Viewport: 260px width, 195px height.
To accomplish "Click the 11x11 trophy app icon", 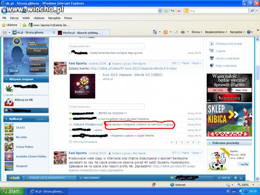I will pyautogui.click(x=9, y=127).
